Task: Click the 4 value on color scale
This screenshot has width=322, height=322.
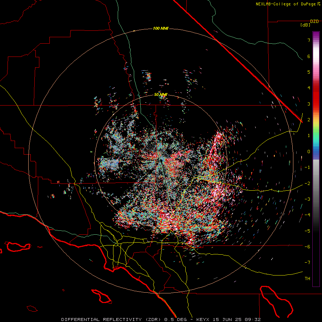Action: click(309, 88)
